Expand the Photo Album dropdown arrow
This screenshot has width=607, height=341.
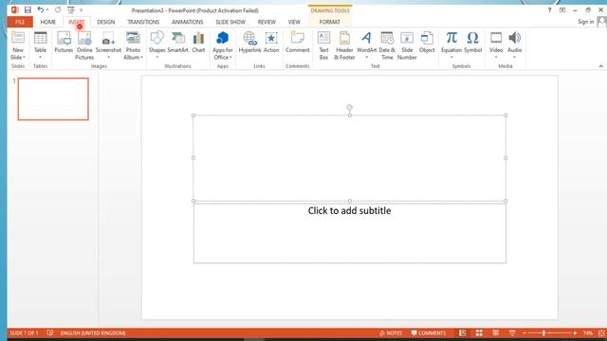142,57
